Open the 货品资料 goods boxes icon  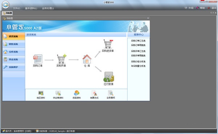tap(77, 93)
